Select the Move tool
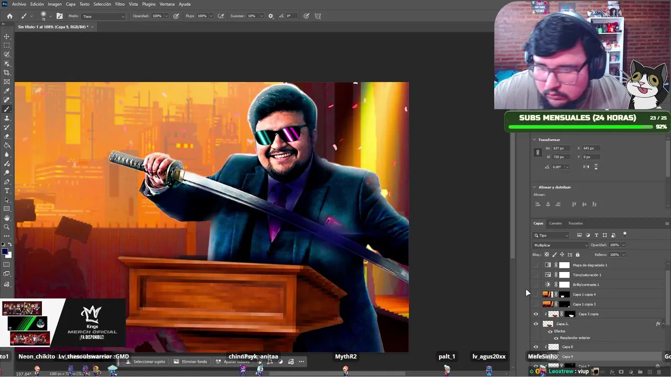The image size is (671, 377). pos(7,37)
